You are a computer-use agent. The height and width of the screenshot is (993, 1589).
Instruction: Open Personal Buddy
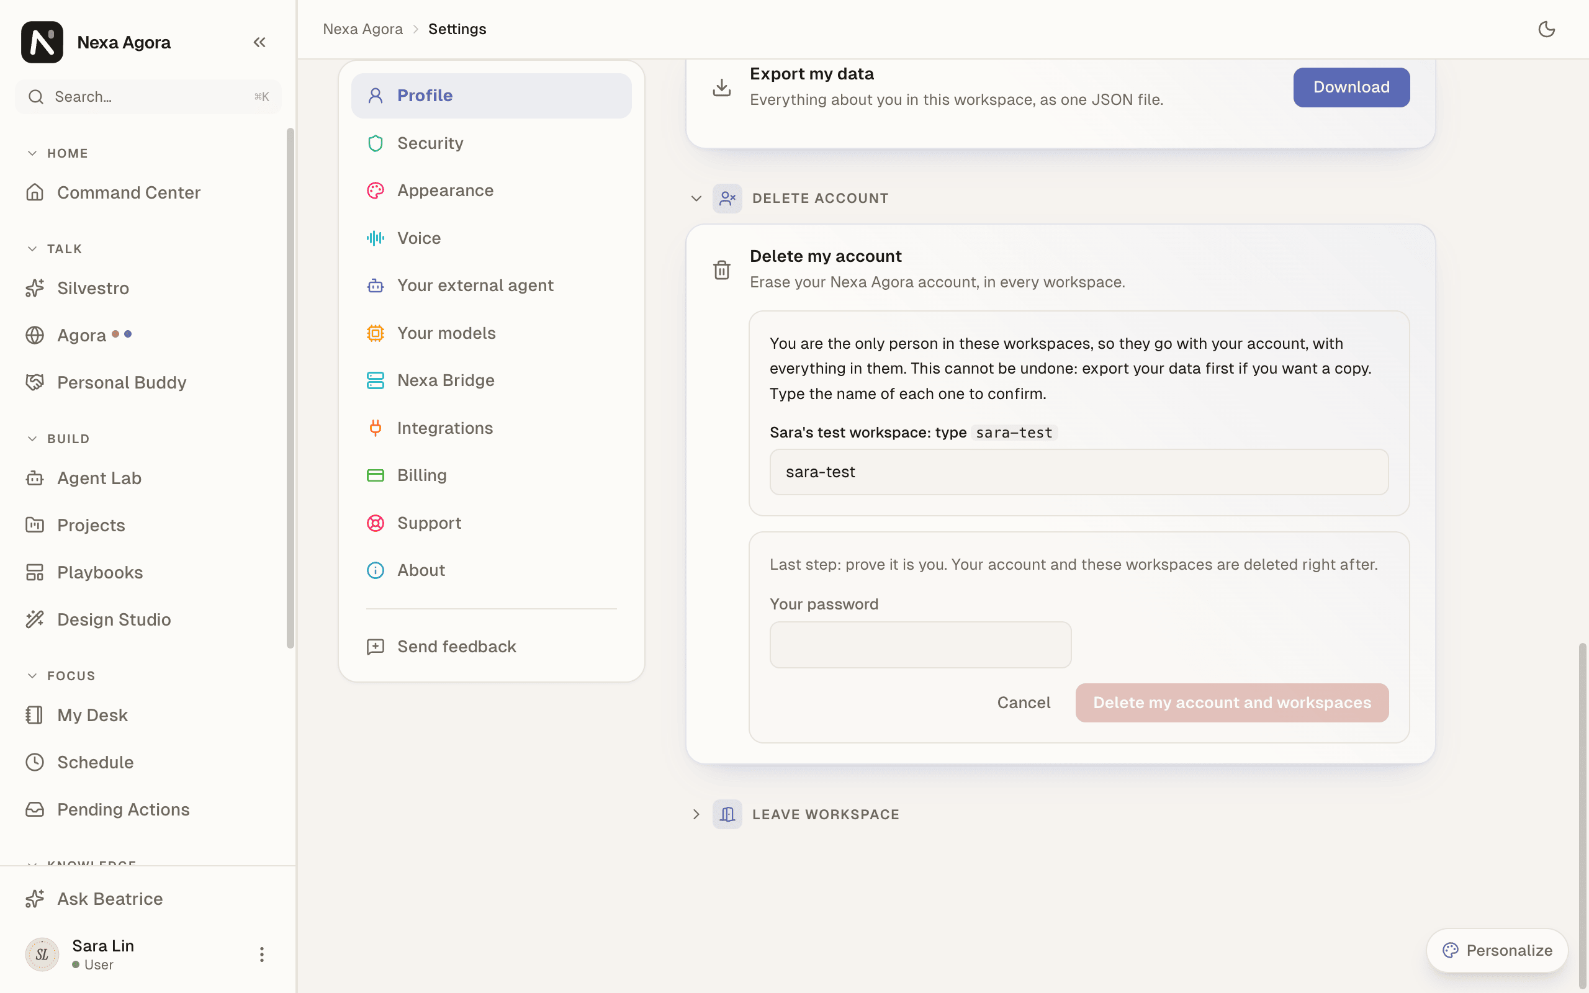pyautogui.click(x=148, y=382)
